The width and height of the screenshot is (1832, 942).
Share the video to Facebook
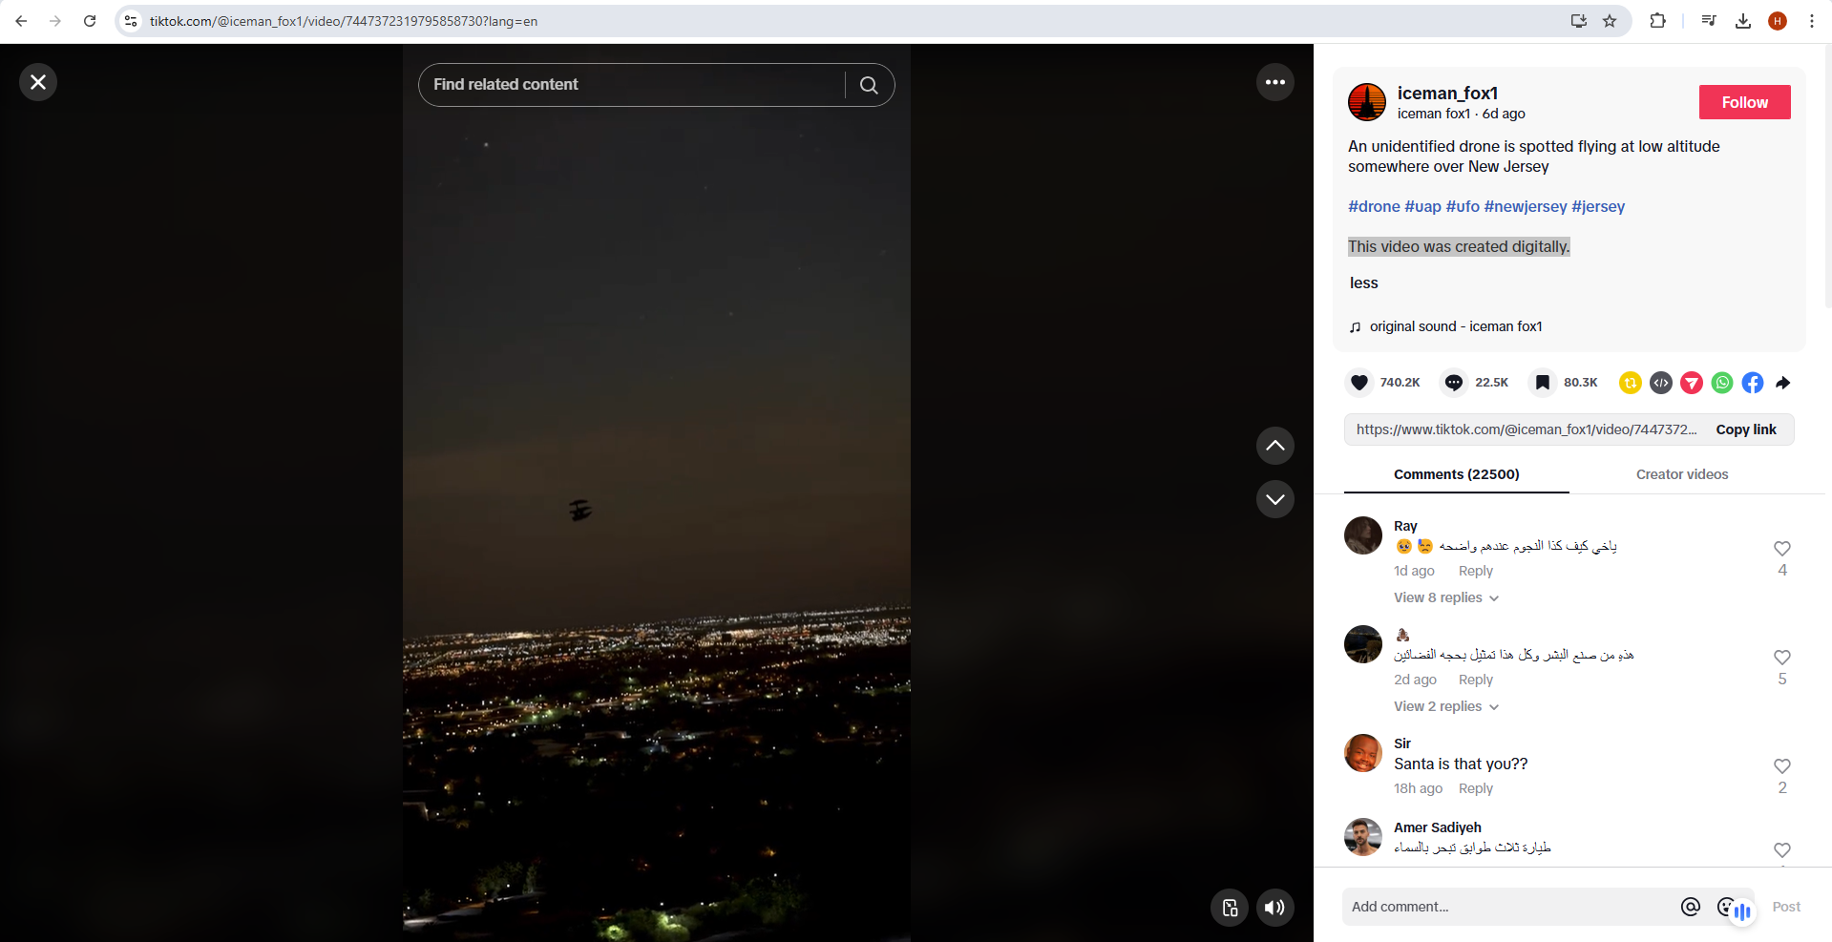coord(1753,383)
